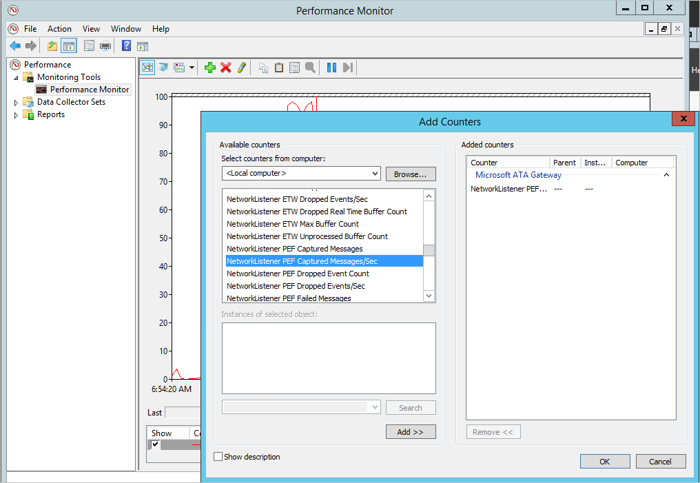Screen dimensions: 700x483
Task: Click the Inst... column header
Action: [x=595, y=163]
